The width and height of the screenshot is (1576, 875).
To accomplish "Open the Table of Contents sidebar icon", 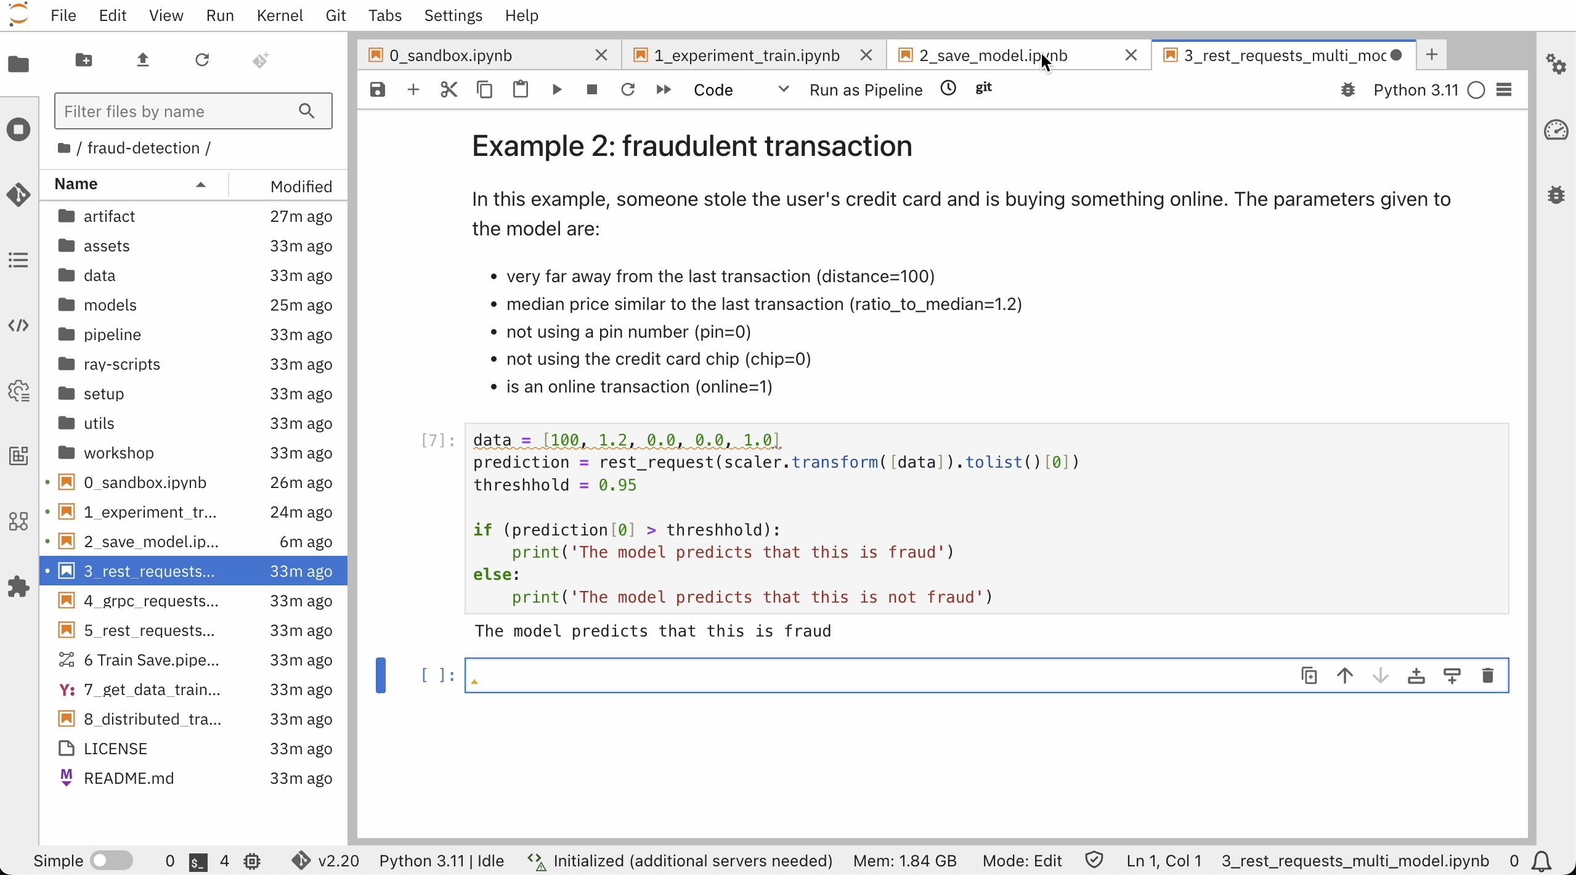I will 18,260.
